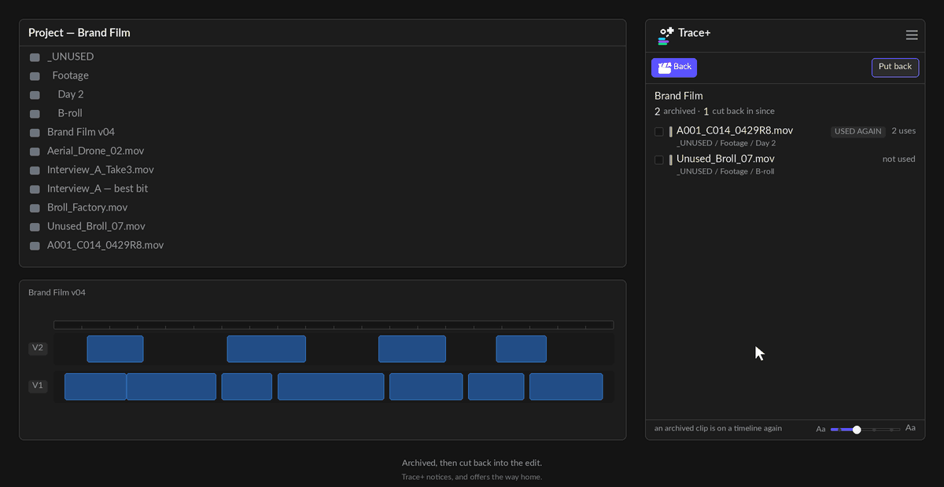Click the Aerial_Drone_02.mov clip icon
Viewport: 944px width, 487px height.
[x=35, y=152]
